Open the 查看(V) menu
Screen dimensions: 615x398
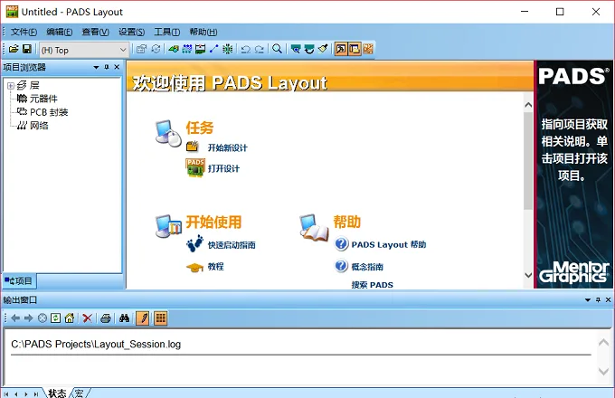pos(95,32)
